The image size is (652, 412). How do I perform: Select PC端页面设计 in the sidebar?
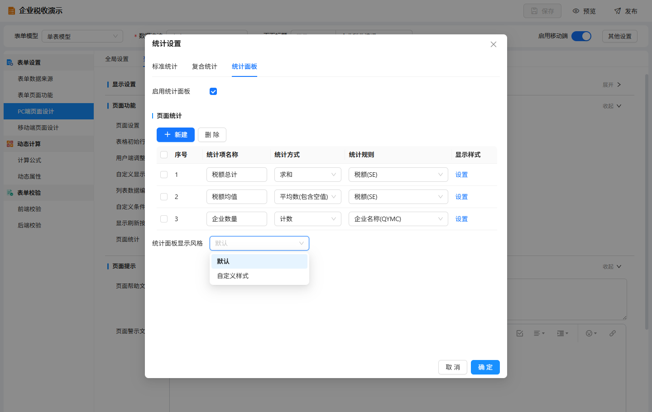pos(49,111)
